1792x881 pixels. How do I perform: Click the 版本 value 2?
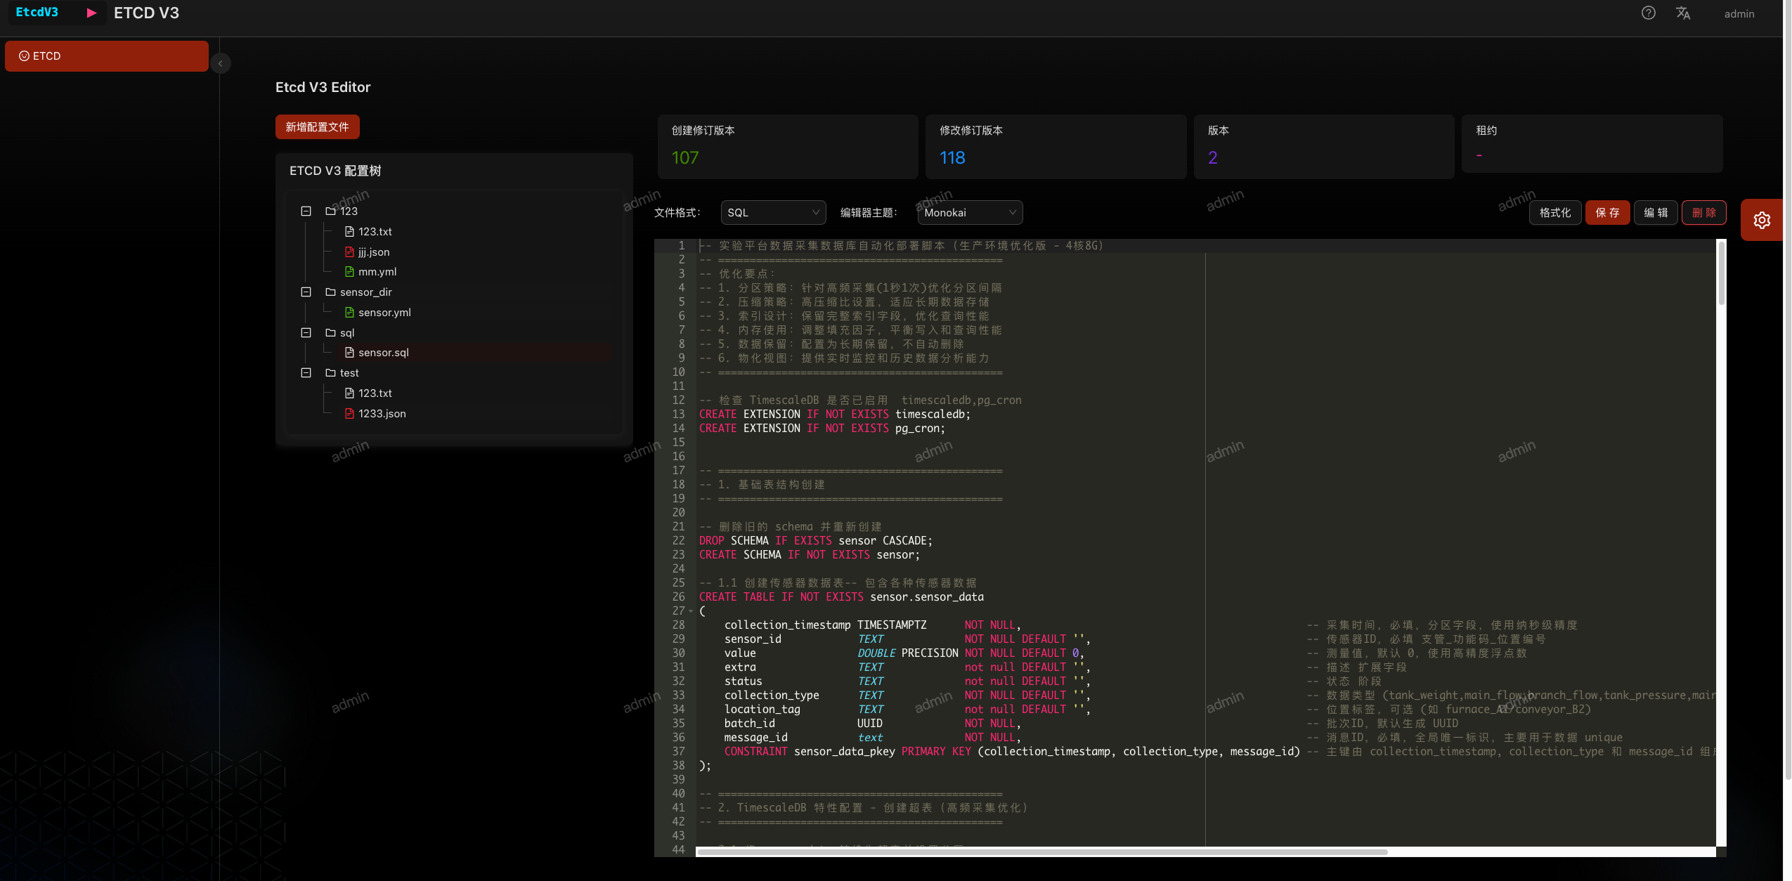tap(1213, 157)
